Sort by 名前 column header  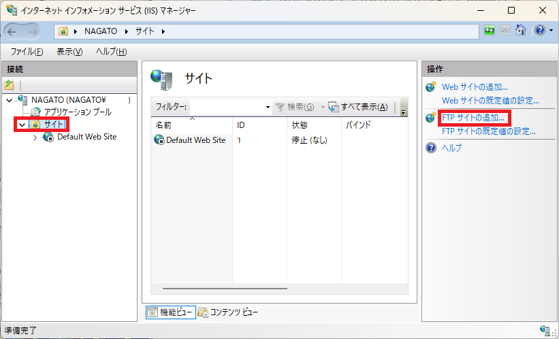(191, 125)
